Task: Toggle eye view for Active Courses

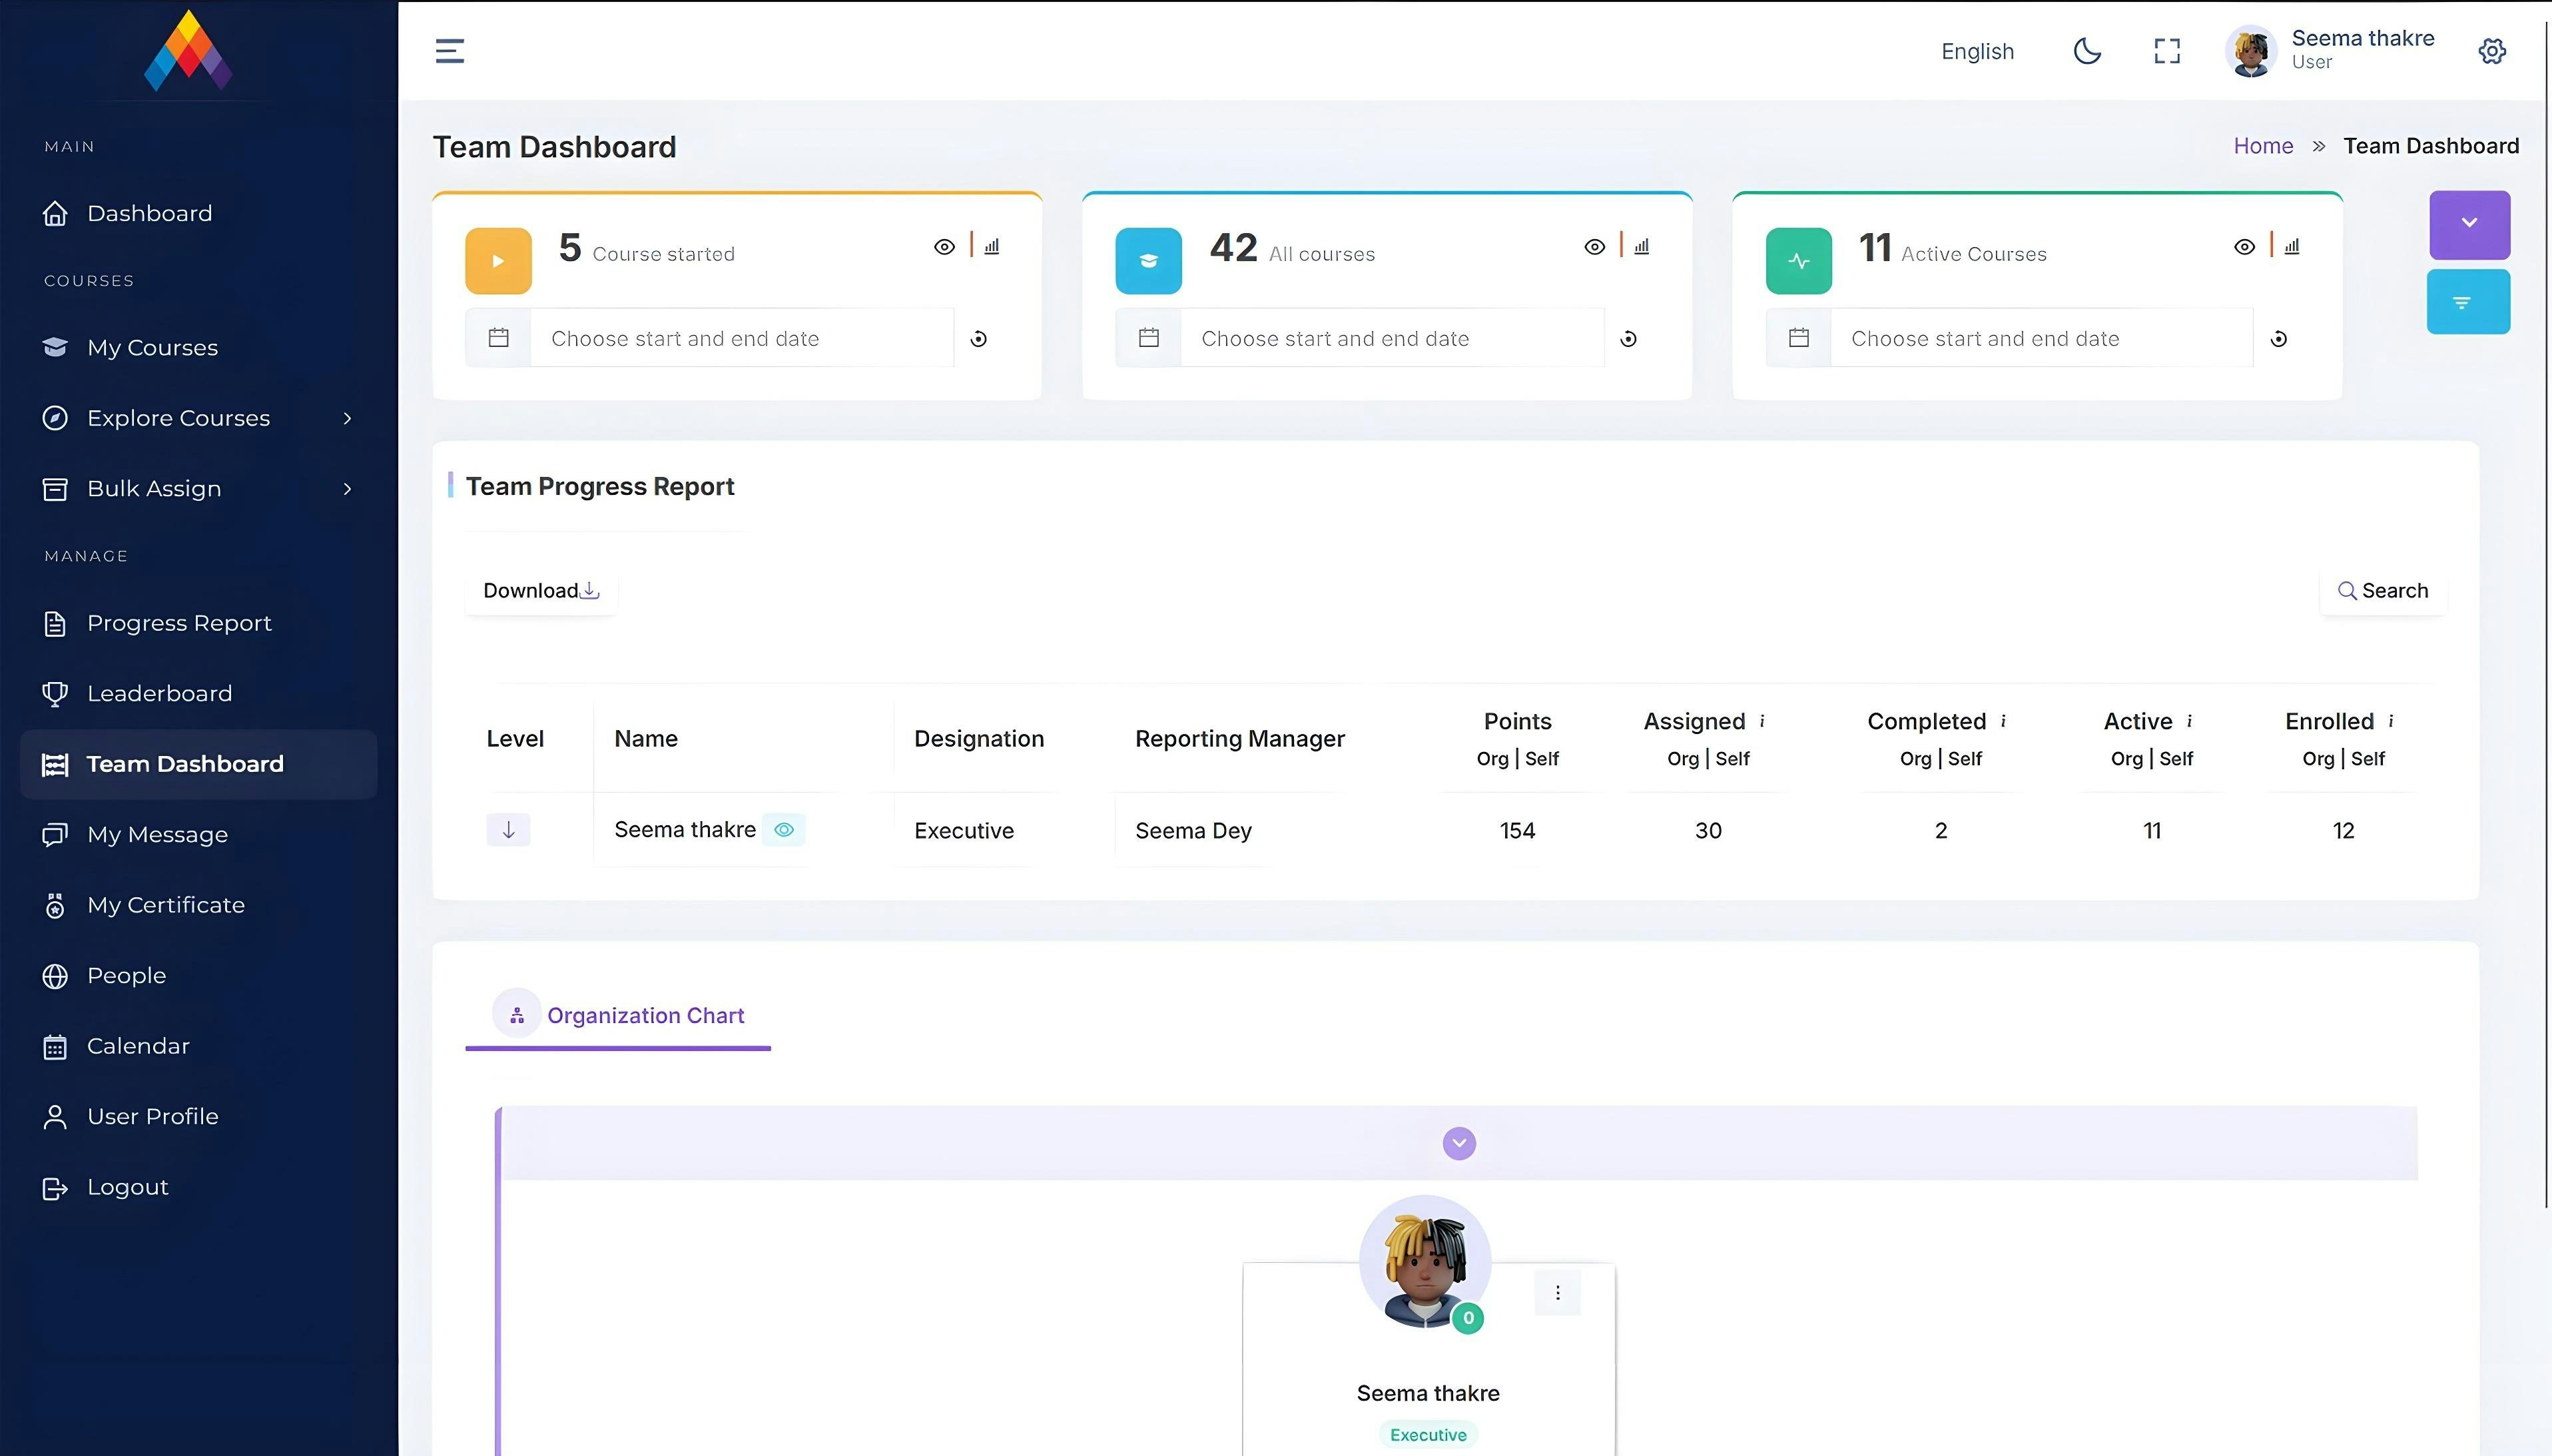Action: (x=2244, y=247)
